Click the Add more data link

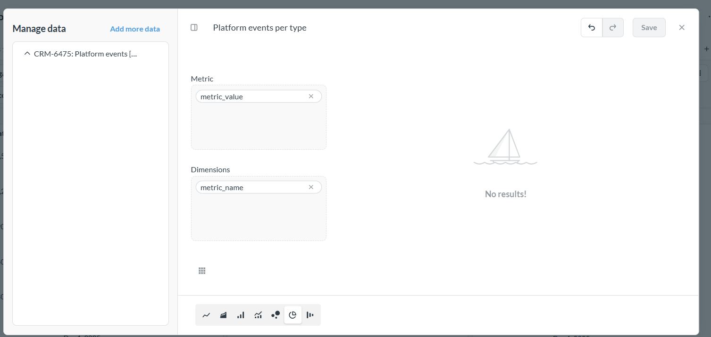coord(135,29)
